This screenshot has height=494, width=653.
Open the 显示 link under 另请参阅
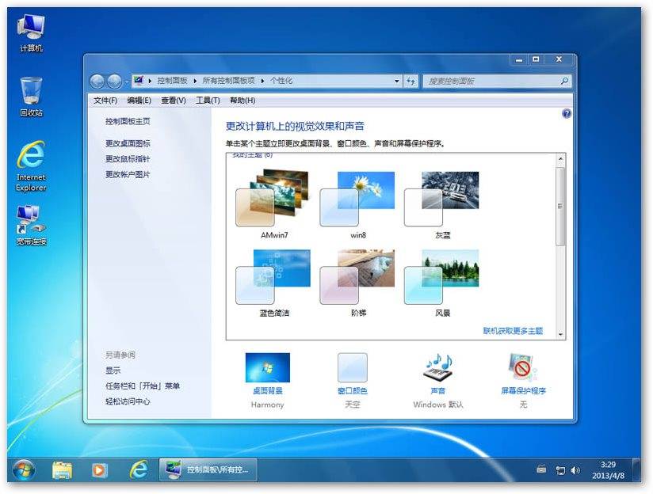[x=113, y=370]
